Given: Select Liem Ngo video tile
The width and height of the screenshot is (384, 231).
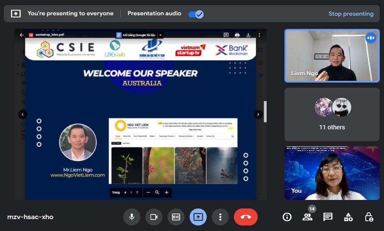Looking at the screenshot, I should pyautogui.click(x=332, y=56).
